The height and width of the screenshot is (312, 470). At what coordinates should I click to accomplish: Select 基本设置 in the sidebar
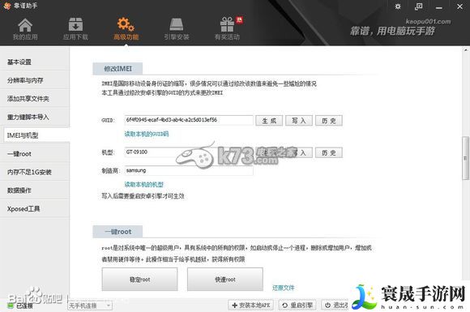[x=35, y=62]
